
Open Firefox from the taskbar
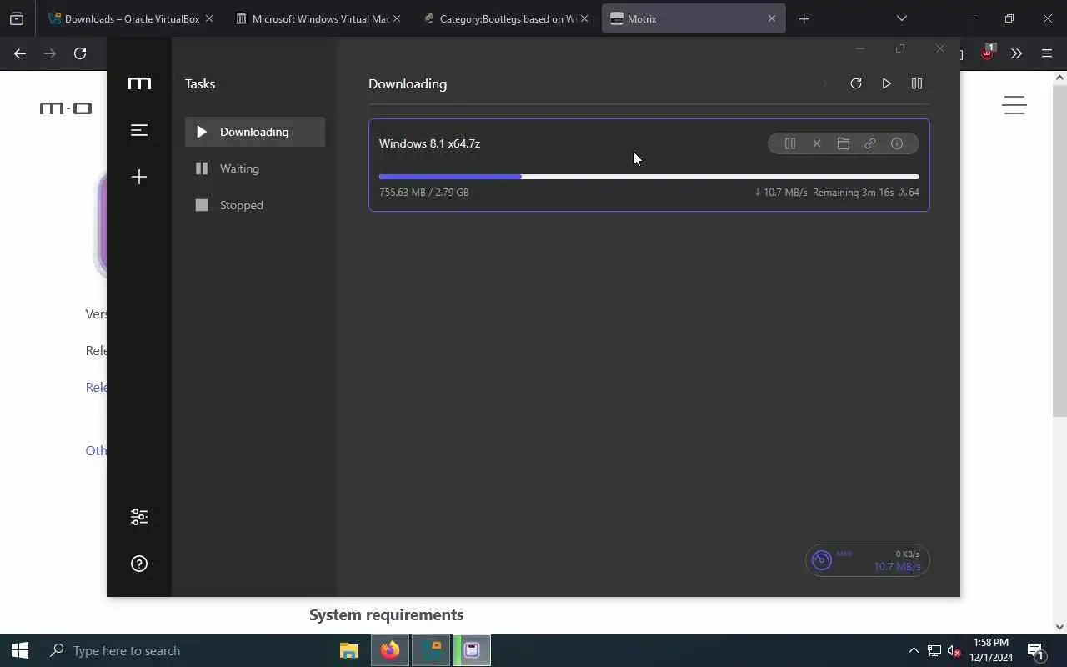click(390, 650)
